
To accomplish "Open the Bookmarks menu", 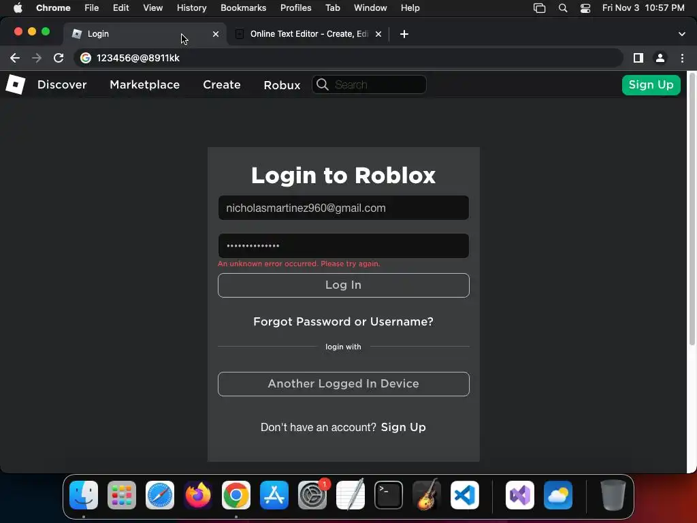I will pyautogui.click(x=243, y=8).
